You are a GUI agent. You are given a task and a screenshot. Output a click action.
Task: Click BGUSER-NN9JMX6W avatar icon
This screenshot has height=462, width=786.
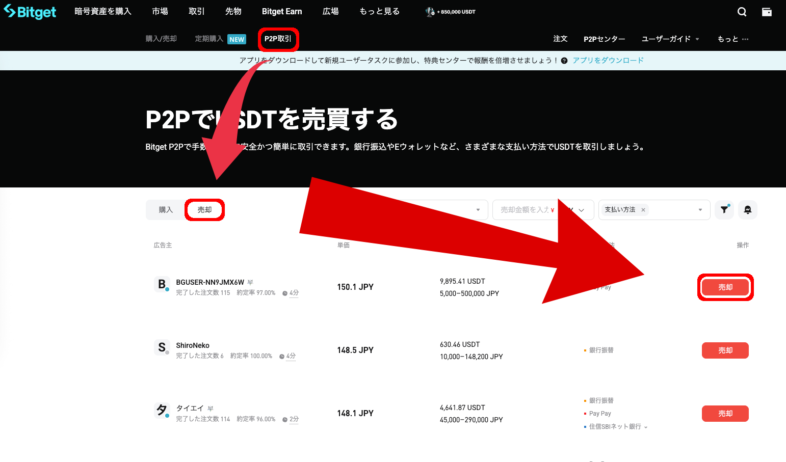162,284
